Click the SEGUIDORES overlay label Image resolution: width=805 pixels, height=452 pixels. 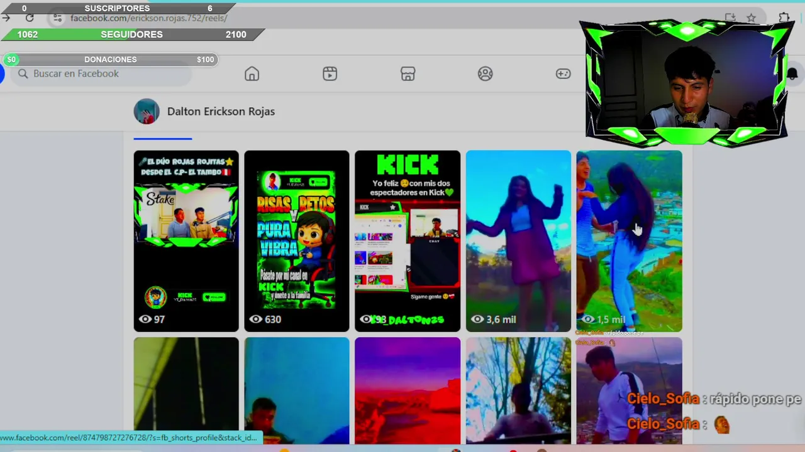[x=131, y=35]
